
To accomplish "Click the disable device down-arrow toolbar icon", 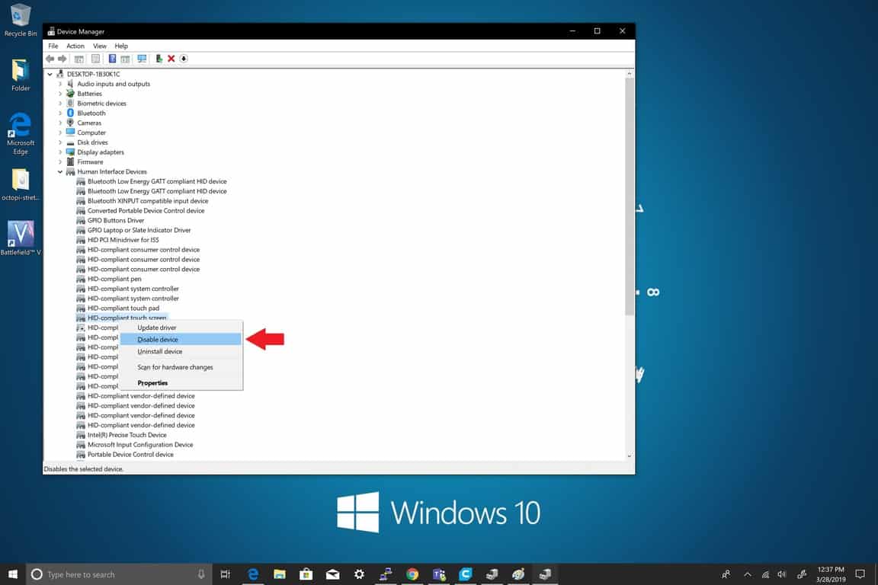I will point(184,59).
